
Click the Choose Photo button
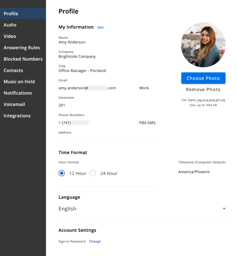(203, 78)
